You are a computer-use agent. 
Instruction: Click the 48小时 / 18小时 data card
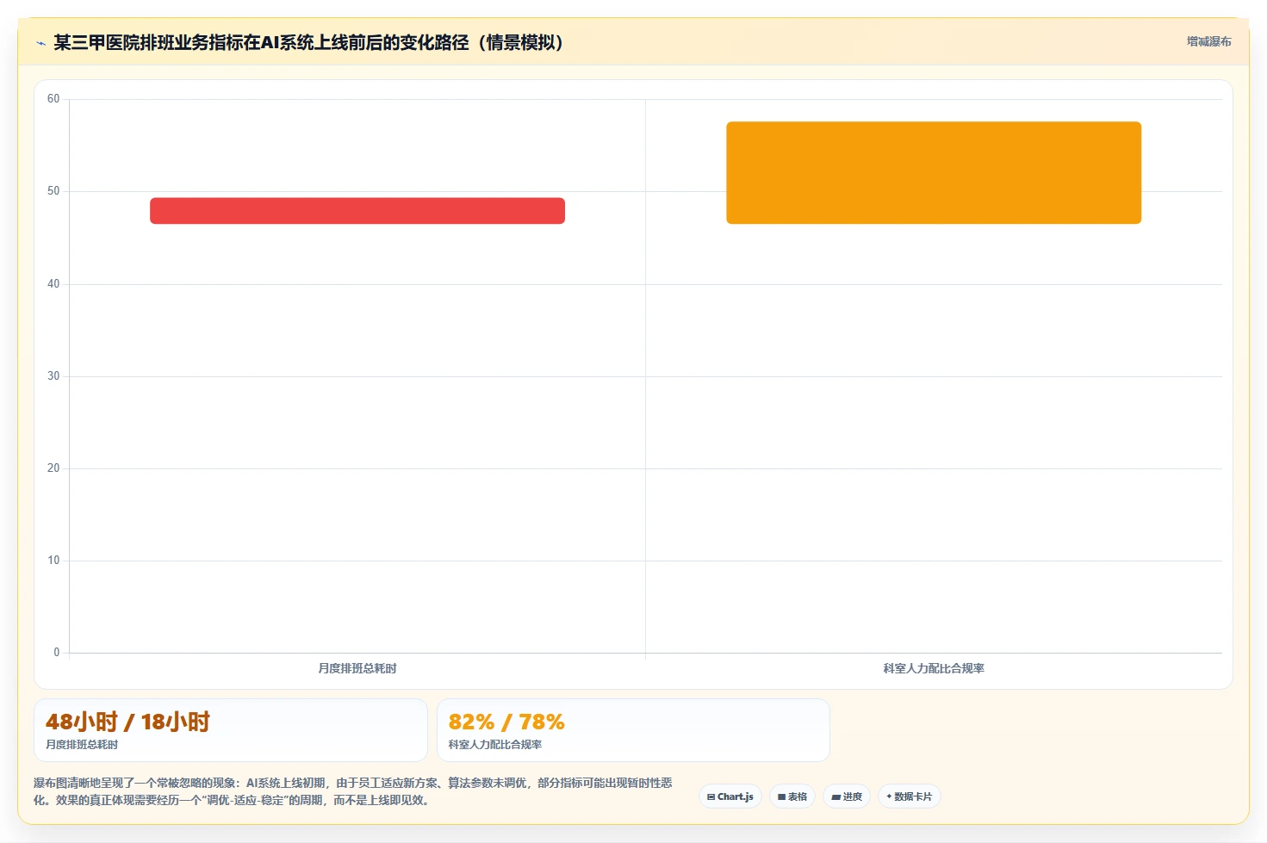click(231, 730)
